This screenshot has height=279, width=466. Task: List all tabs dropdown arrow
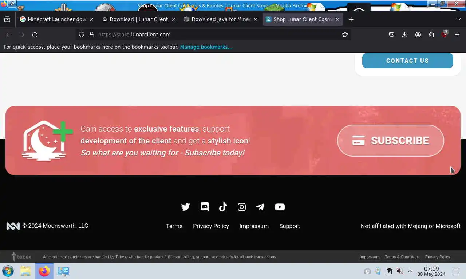tap(459, 19)
